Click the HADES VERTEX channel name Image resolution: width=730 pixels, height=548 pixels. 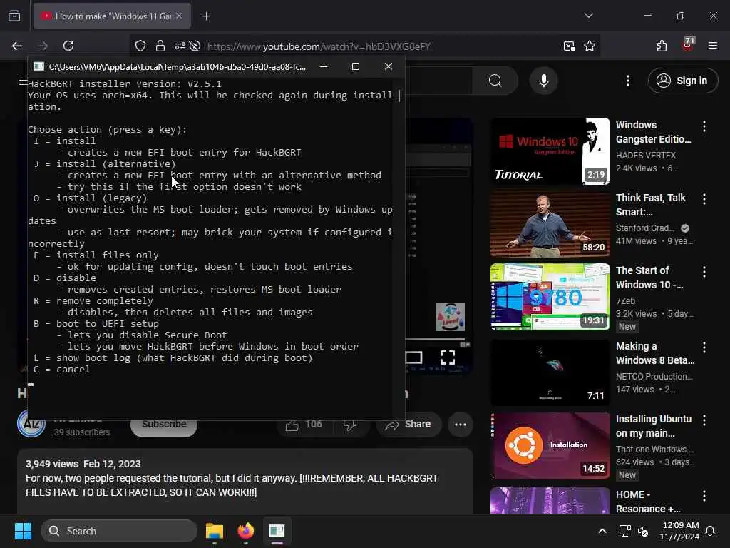coord(645,155)
